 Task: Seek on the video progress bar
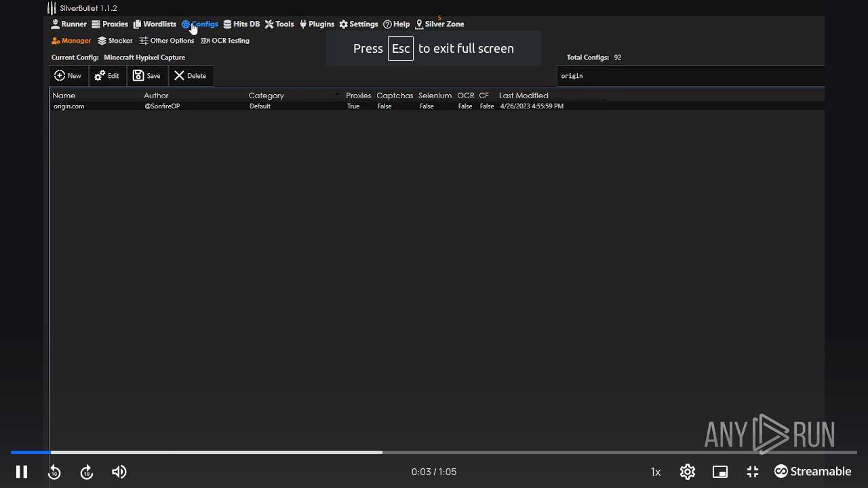(x=434, y=452)
